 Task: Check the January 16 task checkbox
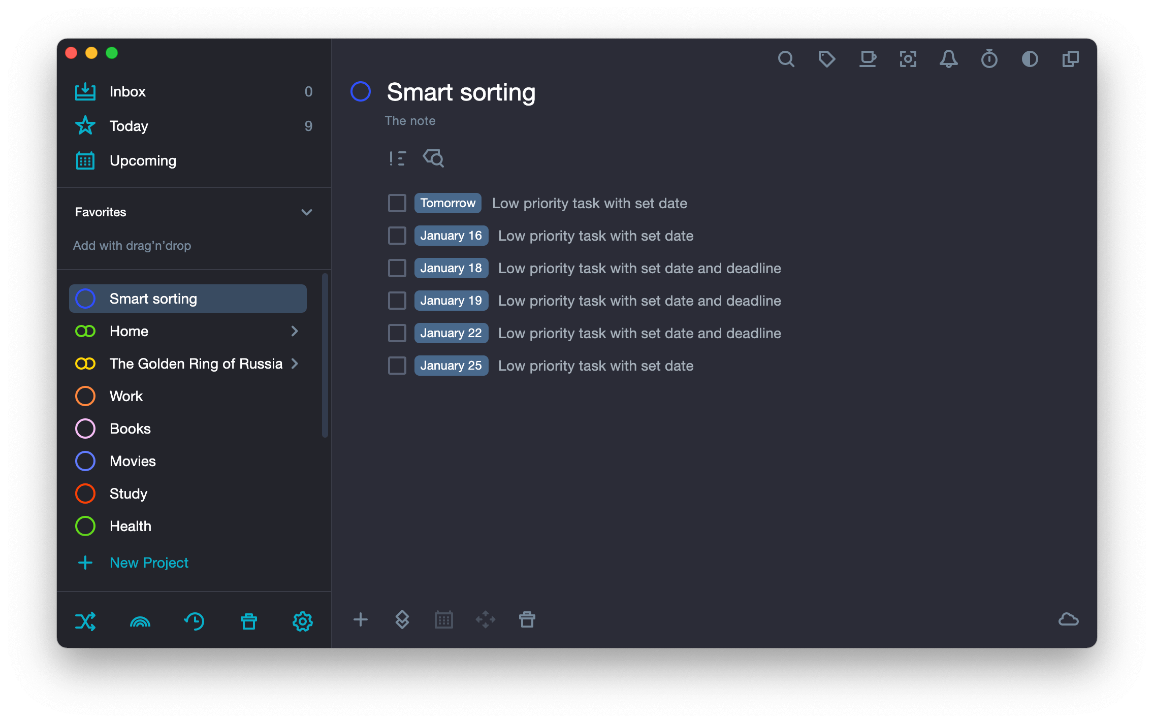pos(397,236)
